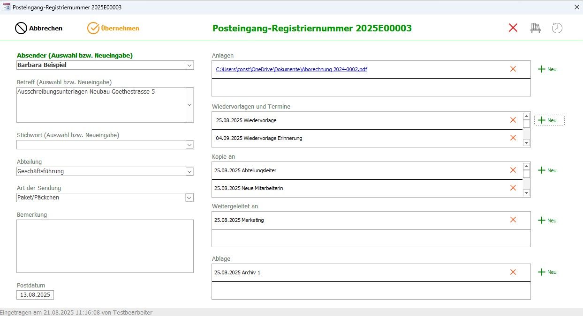Open the Art der Sendung dropdown
583x316 pixels.
point(189,198)
